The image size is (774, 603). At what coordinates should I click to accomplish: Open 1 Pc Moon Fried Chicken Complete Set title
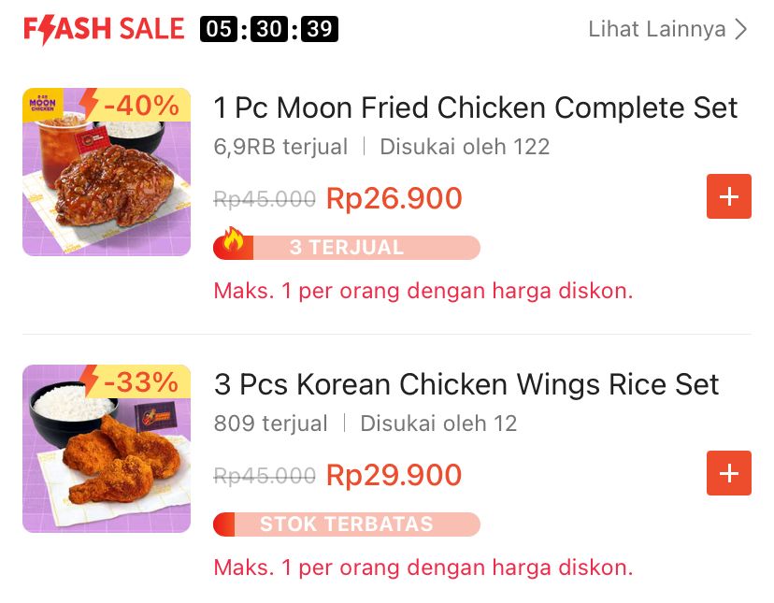[476, 108]
